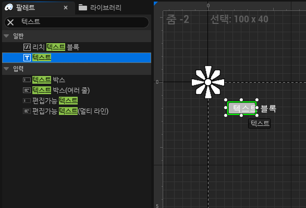Select the 텍스트 widget row
306x208 pixels.
pos(77,58)
